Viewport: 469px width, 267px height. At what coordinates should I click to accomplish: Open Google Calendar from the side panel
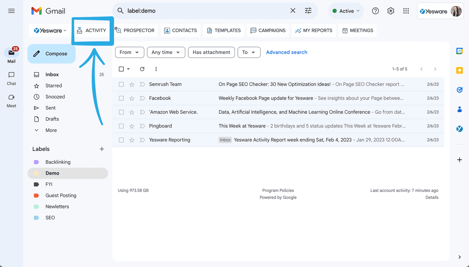point(459,51)
